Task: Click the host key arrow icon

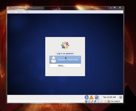Action: 108,101
